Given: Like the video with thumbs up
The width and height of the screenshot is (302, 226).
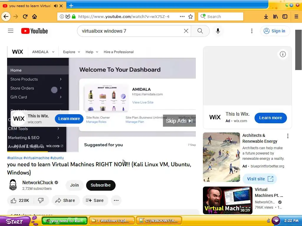Looking at the screenshot, I should (20, 200).
